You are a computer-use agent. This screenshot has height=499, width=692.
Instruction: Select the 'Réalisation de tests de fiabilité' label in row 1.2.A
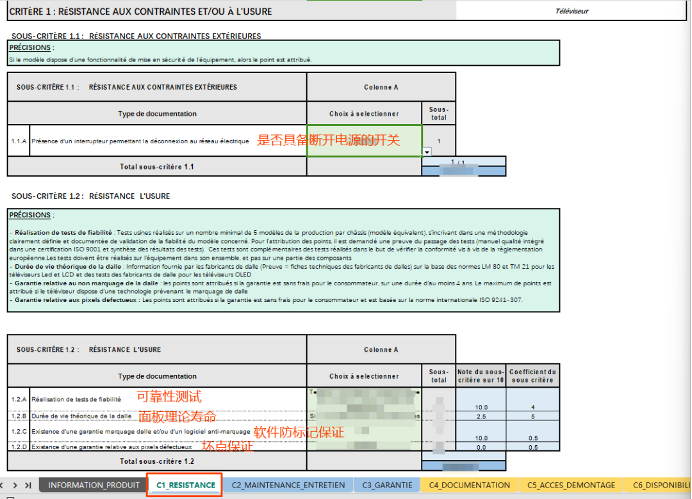(76, 399)
